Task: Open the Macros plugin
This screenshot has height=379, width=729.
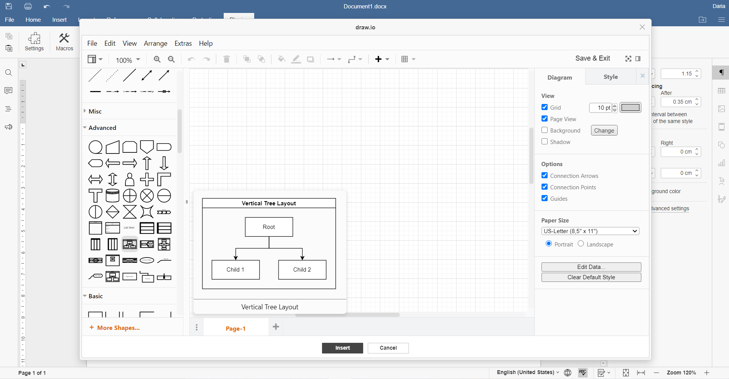Action: [x=64, y=42]
